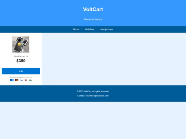Click the blue Buy button

click(x=21, y=71)
